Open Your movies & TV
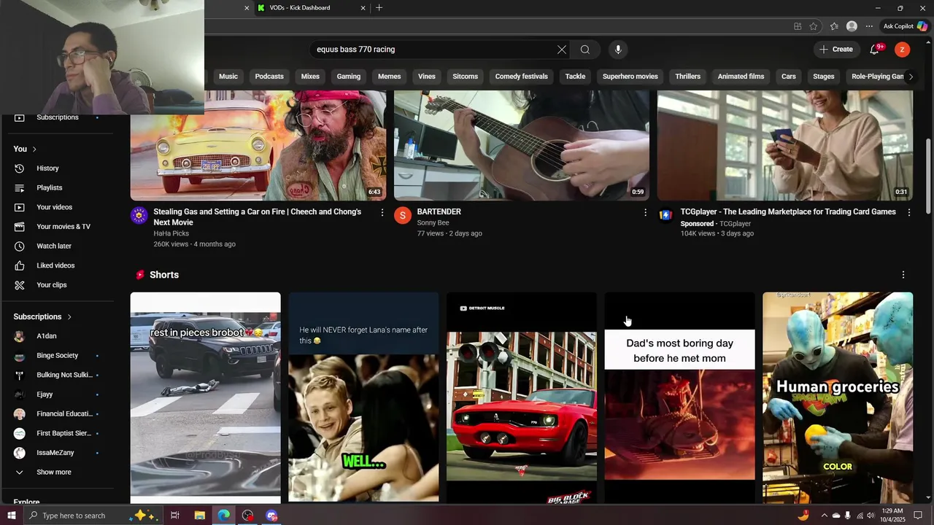The width and height of the screenshot is (934, 525). [57, 227]
